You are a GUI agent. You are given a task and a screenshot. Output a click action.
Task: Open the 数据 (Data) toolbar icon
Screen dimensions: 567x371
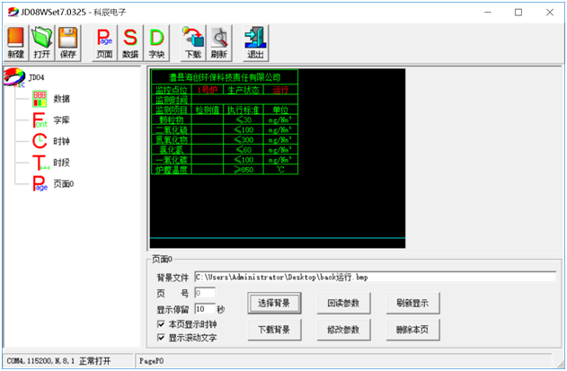pyautogui.click(x=130, y=41)
